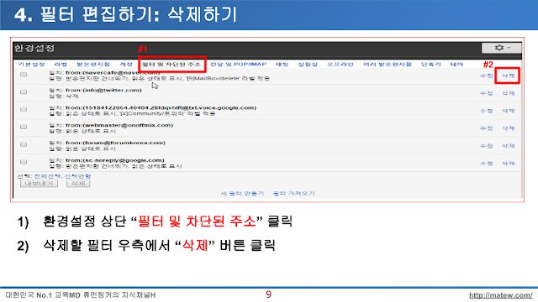Viewport: 538px width, 302px height.
Task: Click the 새 필터 만들기 link
Action: [242, 194]
